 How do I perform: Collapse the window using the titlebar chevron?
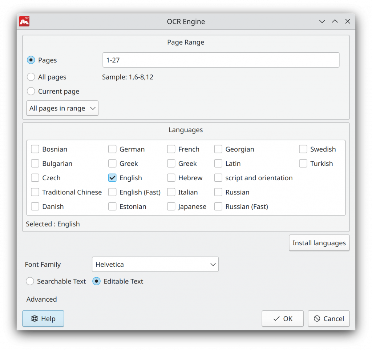tap(322, 21)
